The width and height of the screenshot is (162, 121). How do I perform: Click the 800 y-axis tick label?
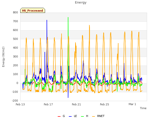[x=15, y=12]
